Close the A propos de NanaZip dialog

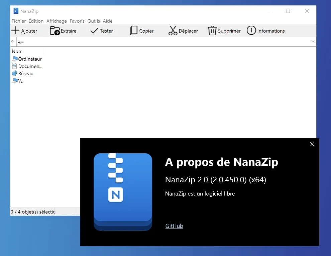(312, 144)
